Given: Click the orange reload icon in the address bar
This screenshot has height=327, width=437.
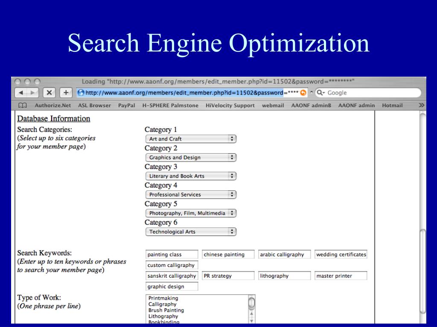Looking at the screenshot, I should click(x=303, y=92).
